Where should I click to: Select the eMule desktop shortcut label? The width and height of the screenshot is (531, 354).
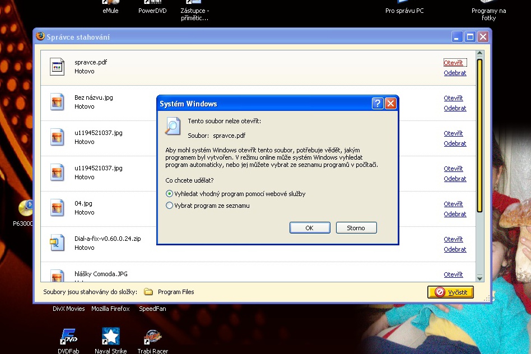coord(110,11)
